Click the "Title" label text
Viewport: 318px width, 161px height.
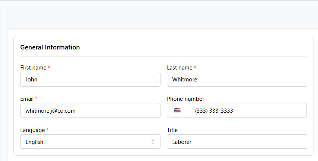click(x=172, y=130)
